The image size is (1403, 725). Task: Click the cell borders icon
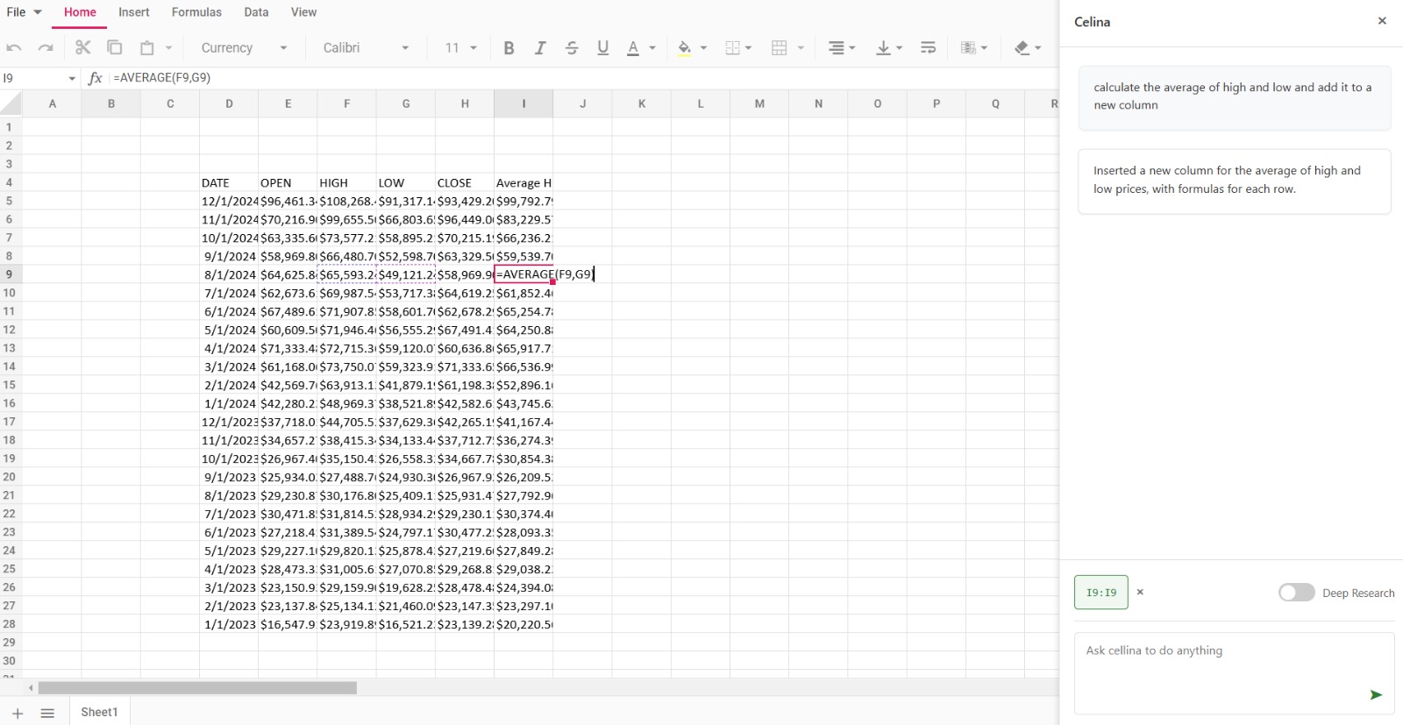(733, 48)
